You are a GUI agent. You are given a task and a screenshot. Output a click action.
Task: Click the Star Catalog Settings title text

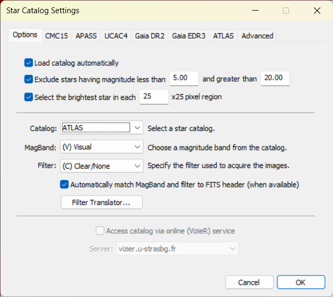[x=43, y=11]
